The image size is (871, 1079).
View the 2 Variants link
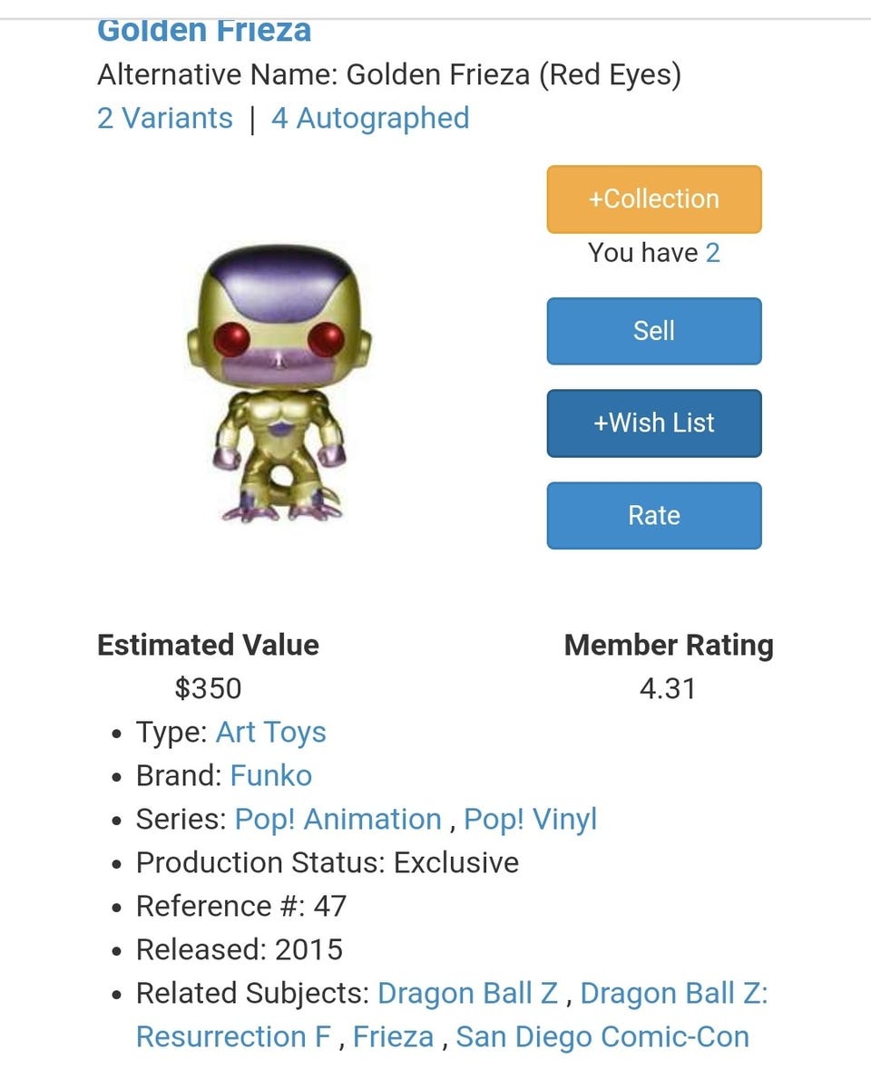165,118
